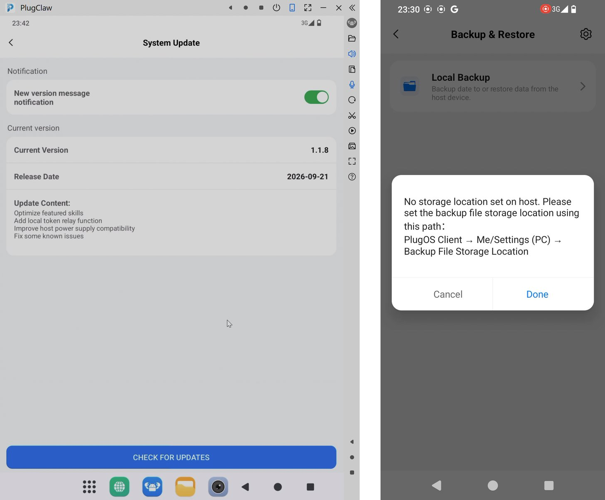The image size is (605, 500).
Task: Click the back triangle in PlugClaw title bar
Action: (230, 7)
